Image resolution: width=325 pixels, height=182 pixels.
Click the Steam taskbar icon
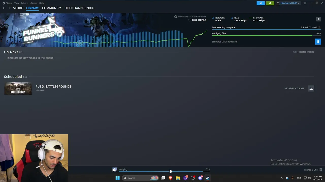pyautogui.click(x=207, y=178)
